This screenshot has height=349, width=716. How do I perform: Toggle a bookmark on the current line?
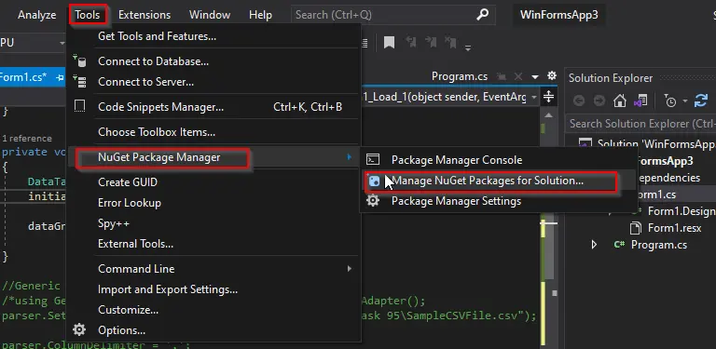coord(389,43)
